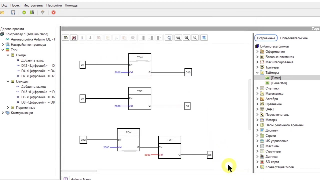This screenshot has width=320, height=180.
Task: Click the Библиотека блоков book icon
Action: pyautogui.click(x=257, y=46)
